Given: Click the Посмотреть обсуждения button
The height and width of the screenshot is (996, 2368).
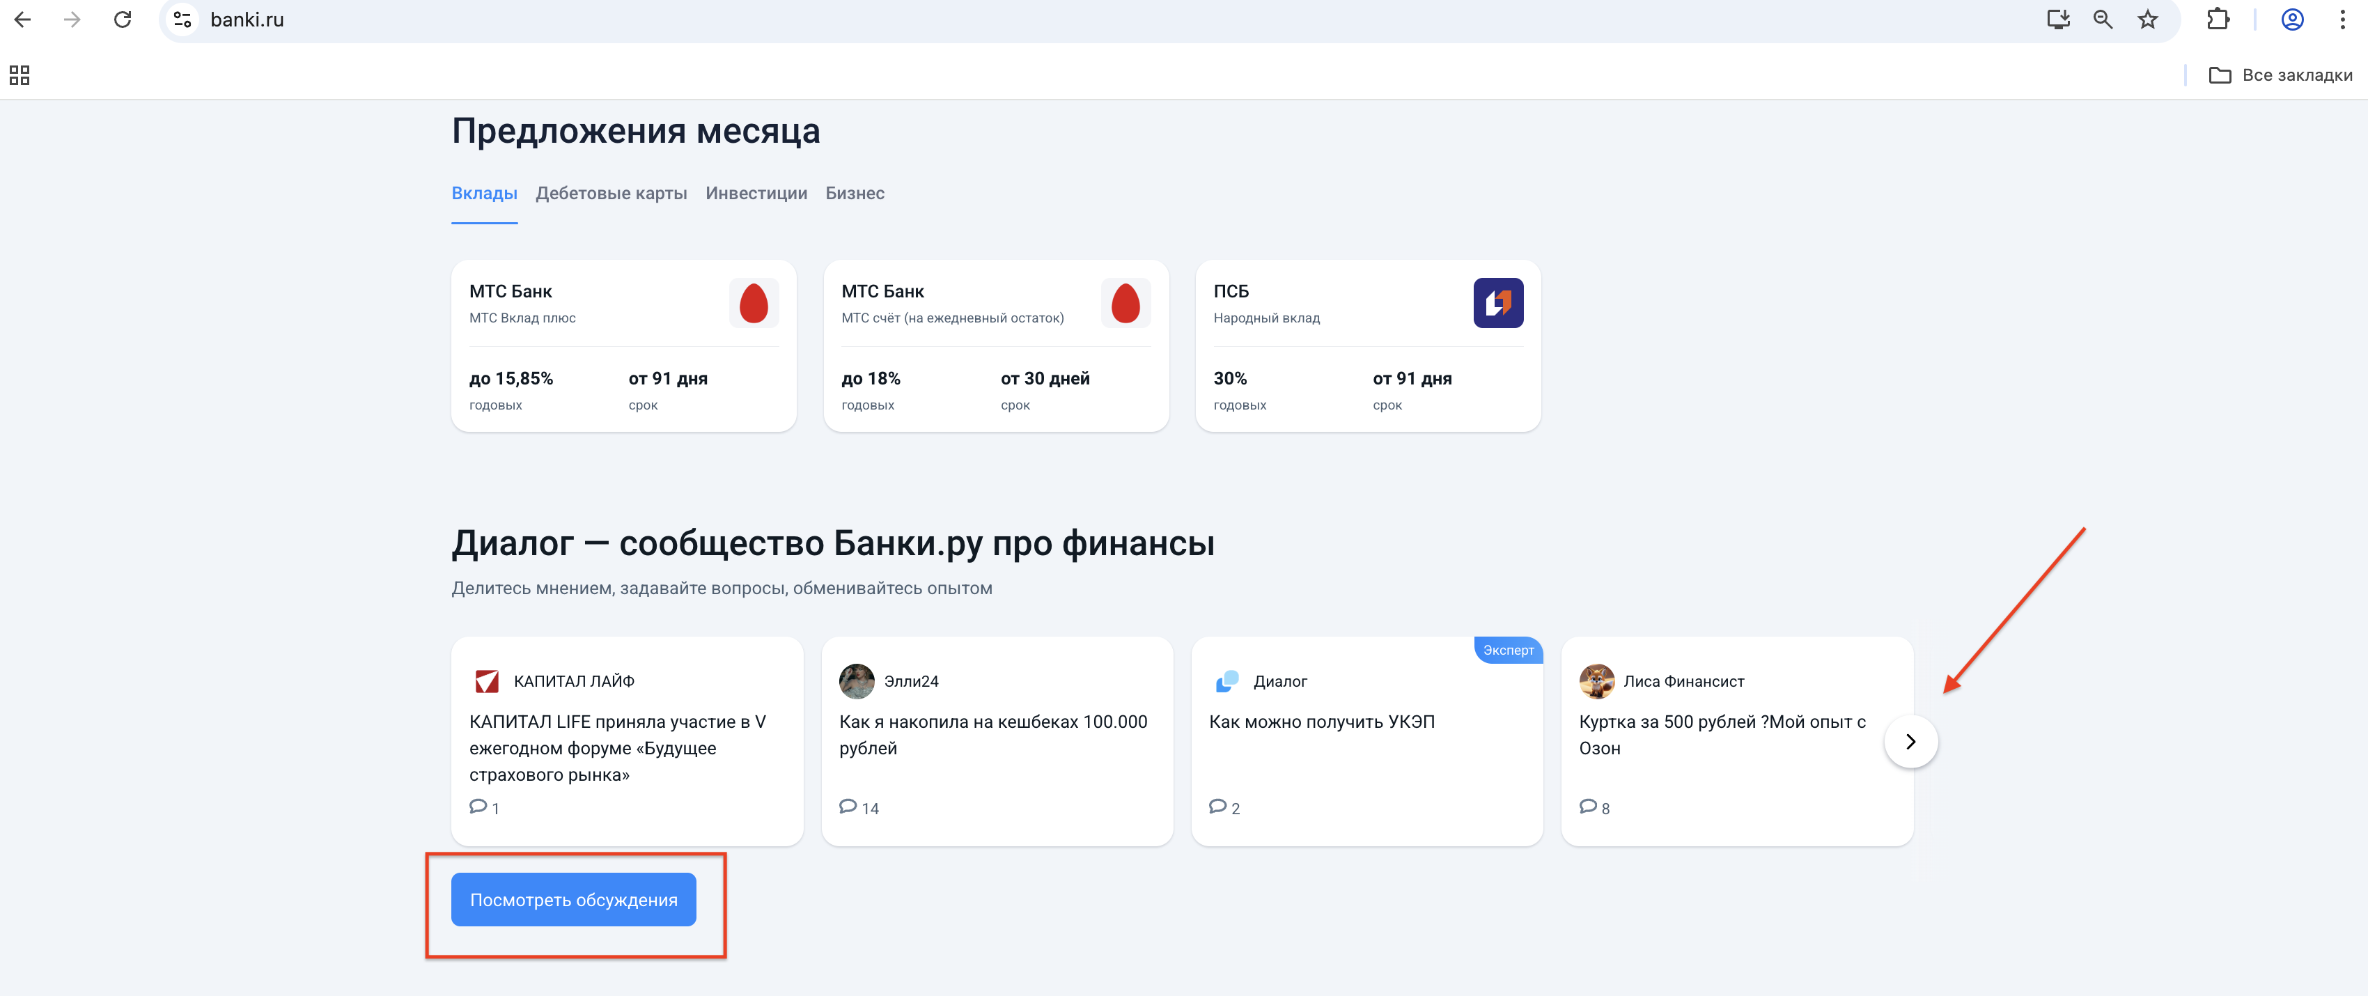Looking at the screenshot, I should (574, 899).
